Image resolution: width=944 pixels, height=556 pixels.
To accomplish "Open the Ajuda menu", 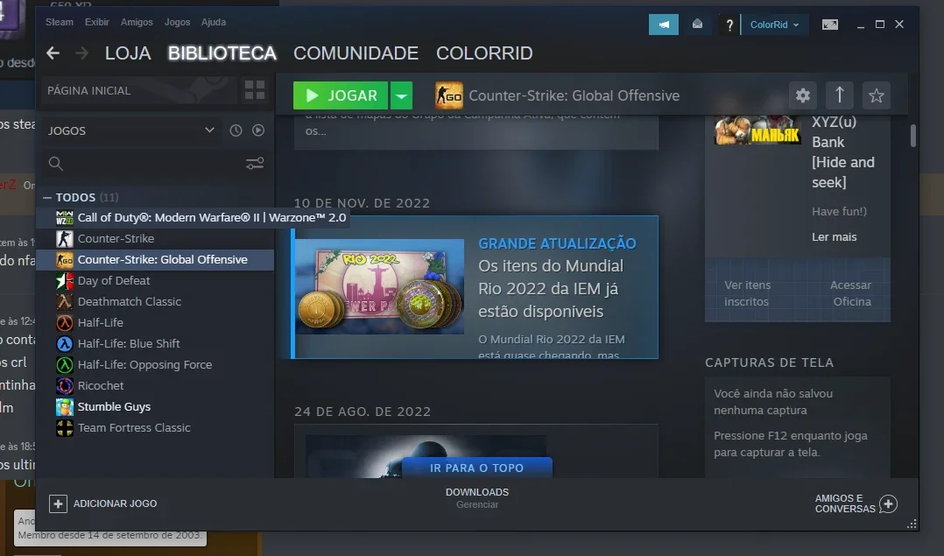I will [x=214, y=22].
